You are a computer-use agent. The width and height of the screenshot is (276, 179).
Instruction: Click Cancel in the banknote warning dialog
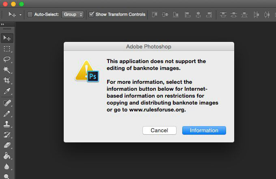click(159, 130)
